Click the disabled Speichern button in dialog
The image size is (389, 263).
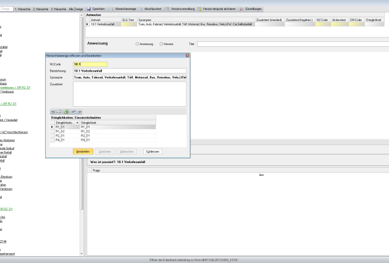pyautogui.click(x=105, y=152)
